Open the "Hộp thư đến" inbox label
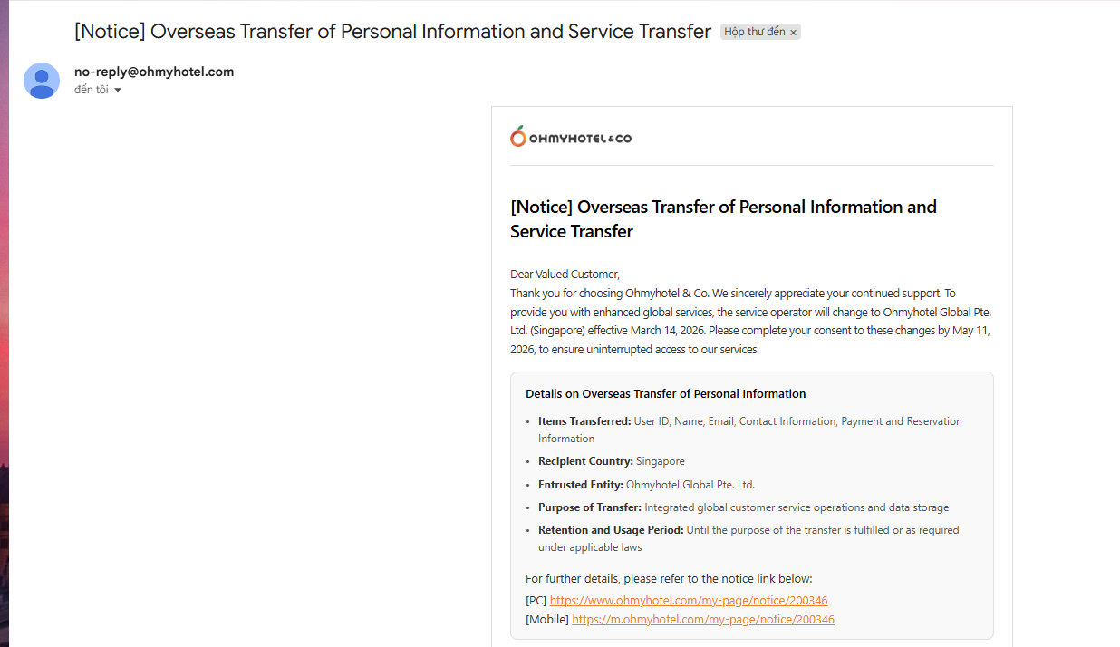Screen dimensions: 1120x647 click(x=754, y=32)
